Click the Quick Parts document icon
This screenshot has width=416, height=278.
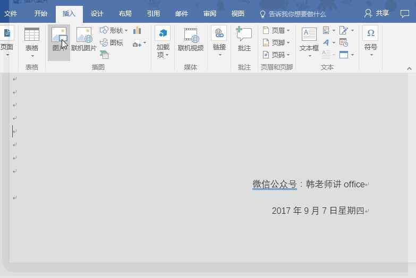click(x=326, y=30)
